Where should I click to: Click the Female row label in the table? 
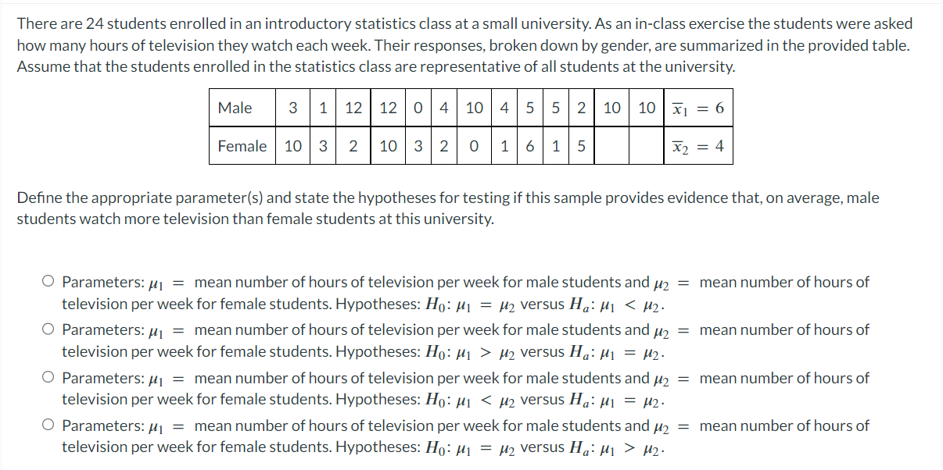tap(241, 146)
